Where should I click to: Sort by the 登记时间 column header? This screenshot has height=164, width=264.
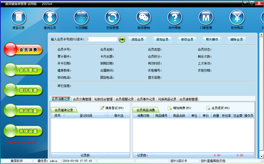86,116
